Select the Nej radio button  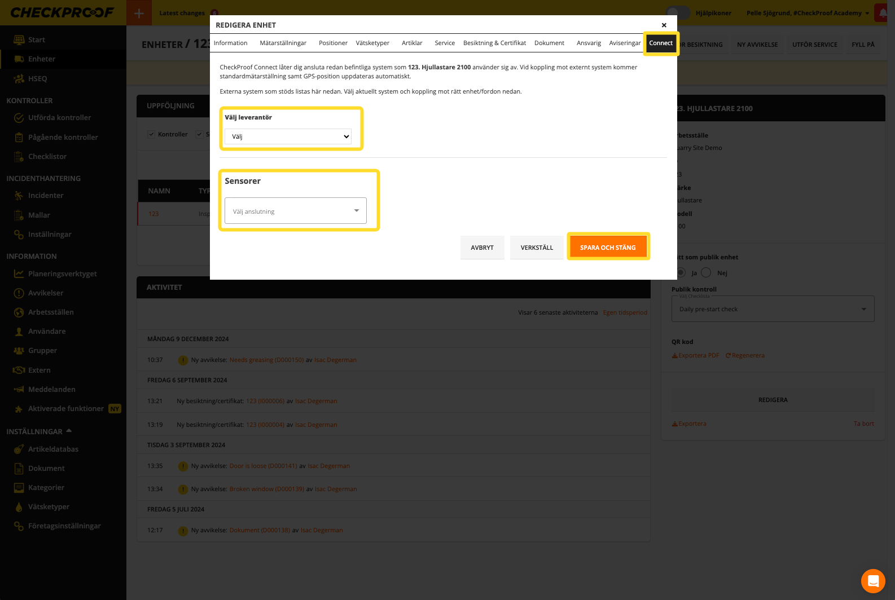tap(706, 273)
